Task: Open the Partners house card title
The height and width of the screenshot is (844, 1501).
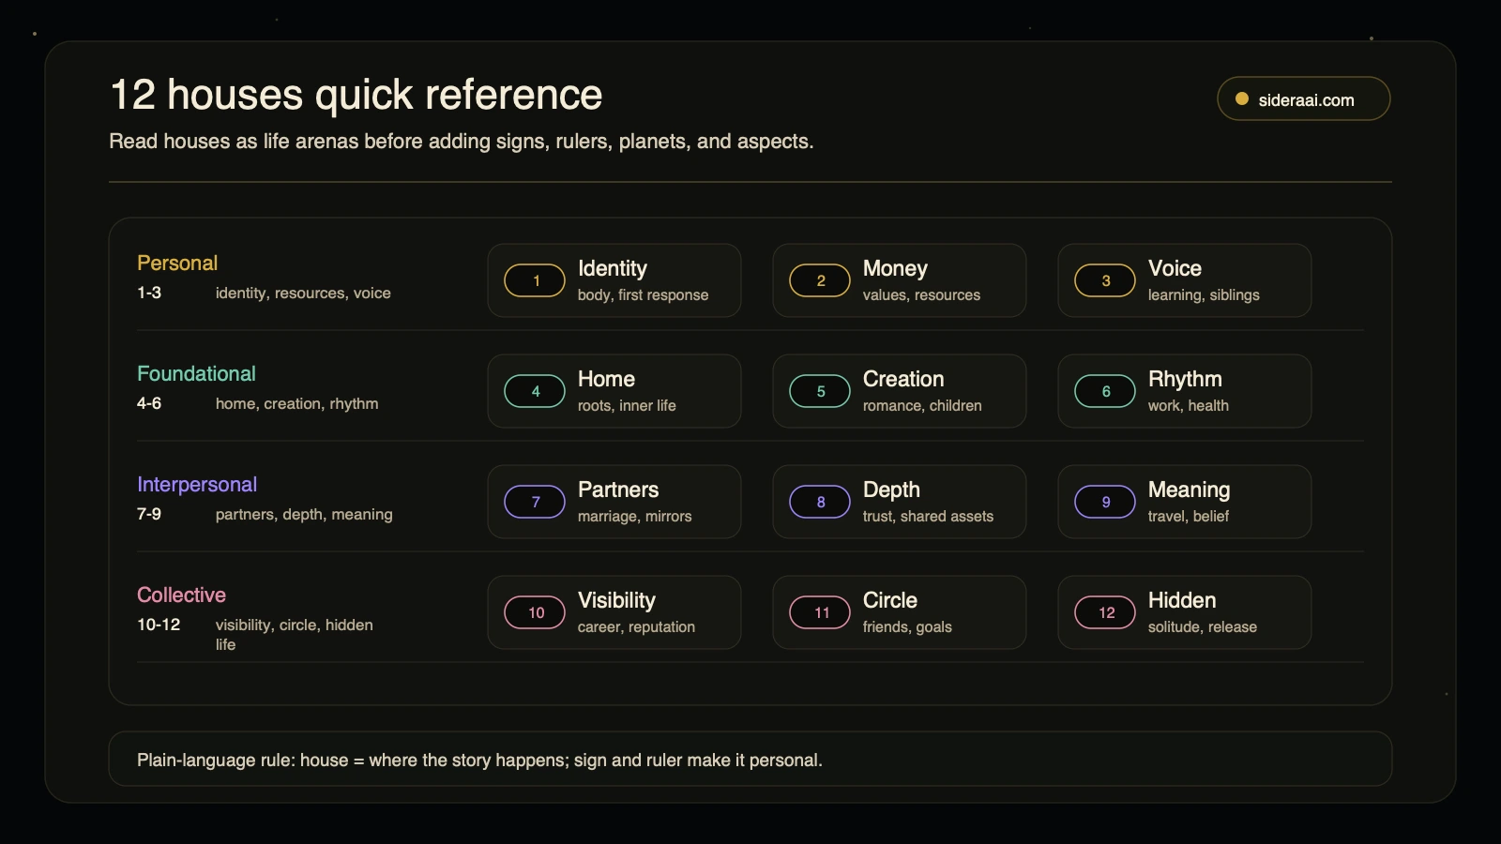Action: (618, 490)
